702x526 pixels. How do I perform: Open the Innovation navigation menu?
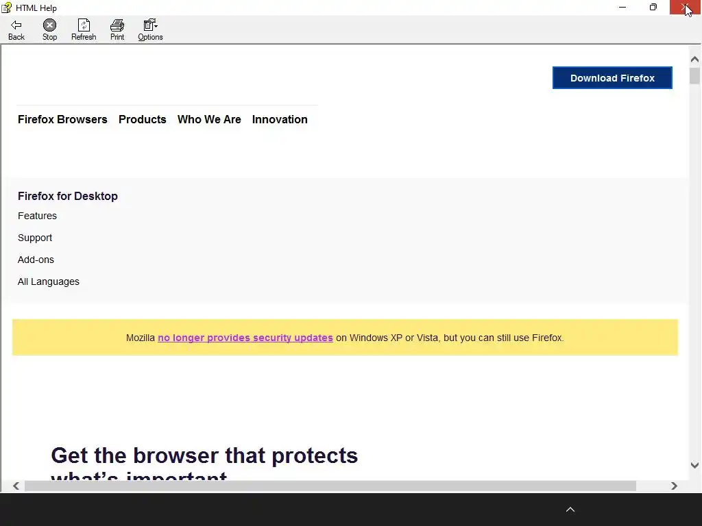pos(280,119)
